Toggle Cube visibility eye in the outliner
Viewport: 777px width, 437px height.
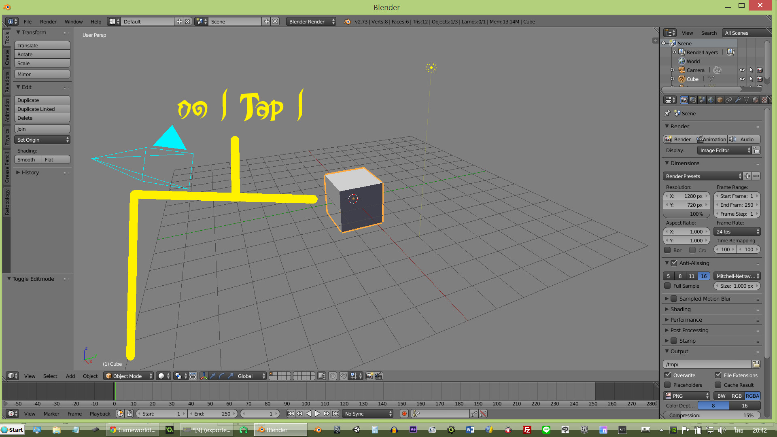coord(742,79)
